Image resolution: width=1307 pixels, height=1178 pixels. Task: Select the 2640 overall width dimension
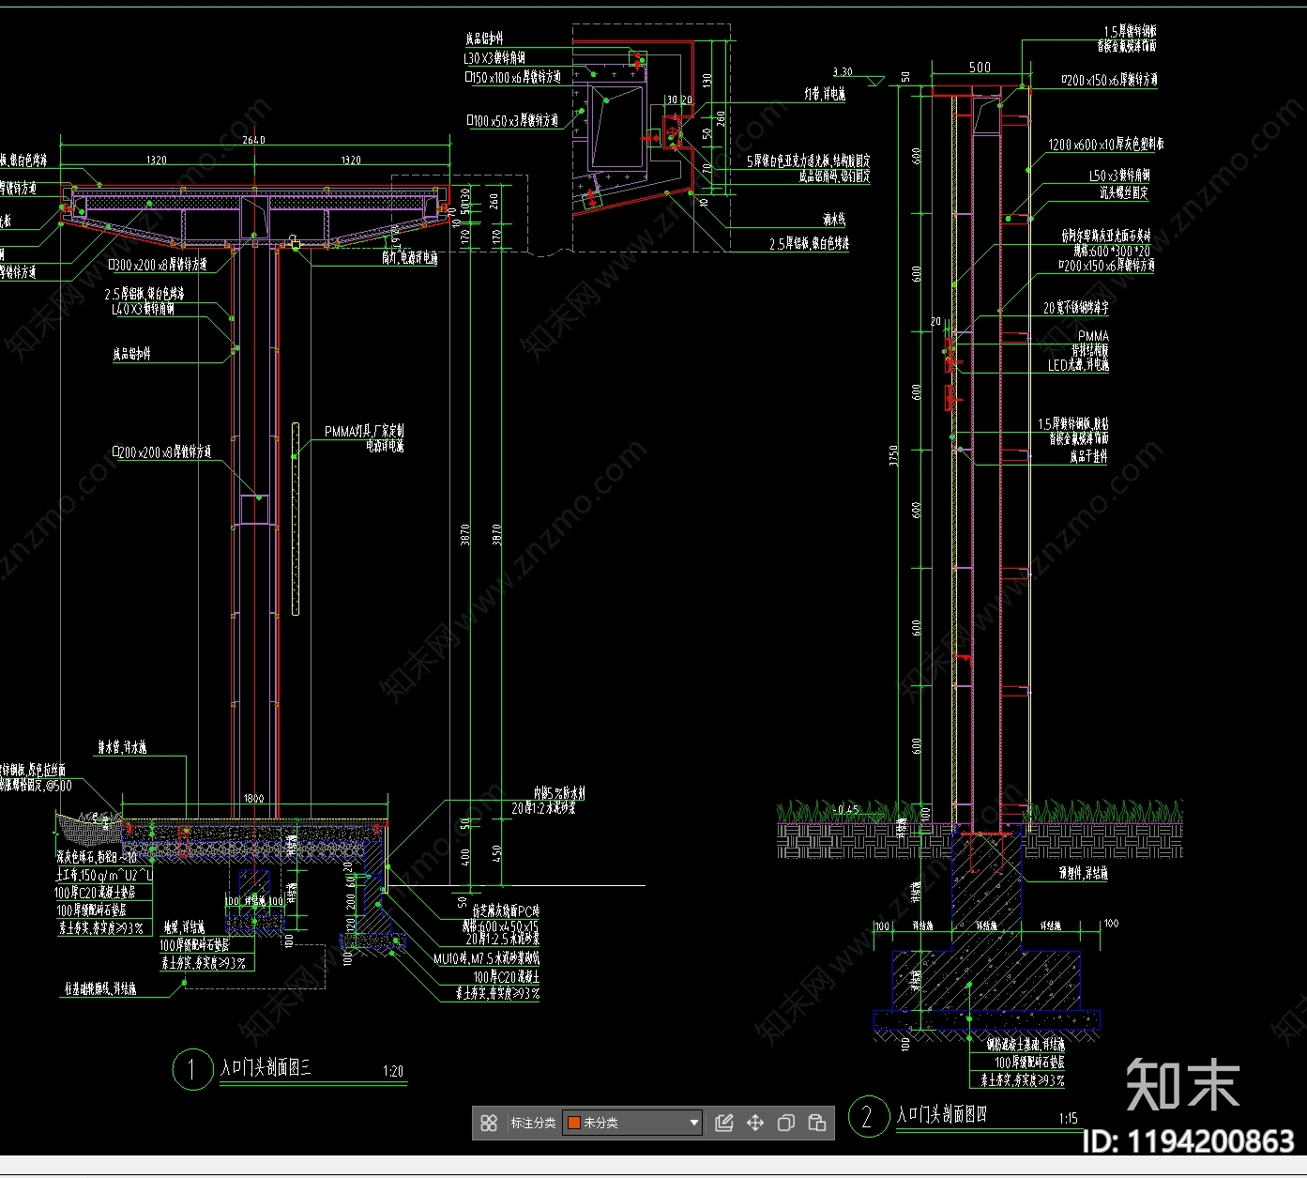pos(253,140)
